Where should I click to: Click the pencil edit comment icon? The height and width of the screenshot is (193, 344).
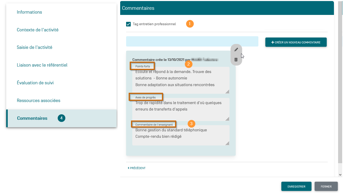[x=236, y=50]
